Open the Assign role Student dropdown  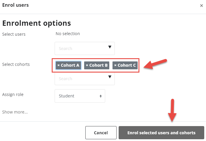click(x=80, y=96)
